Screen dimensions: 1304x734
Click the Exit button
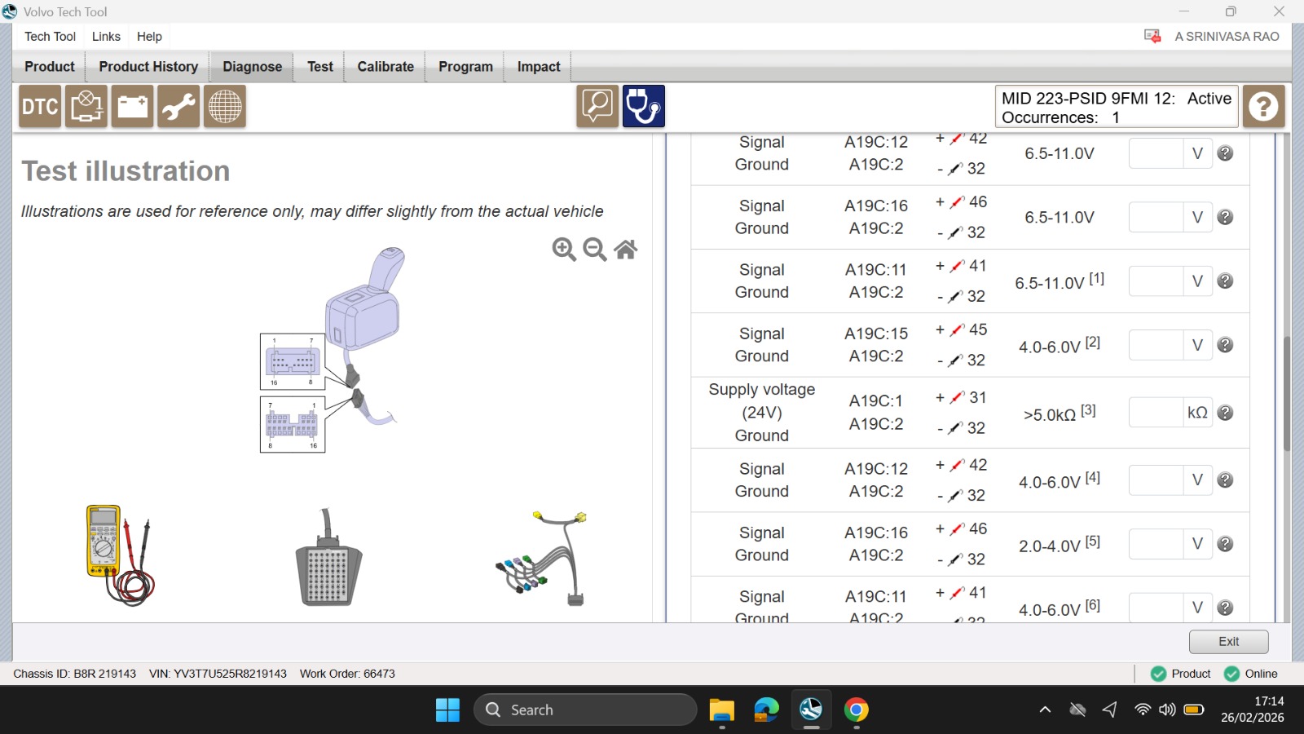[1228, 642]
